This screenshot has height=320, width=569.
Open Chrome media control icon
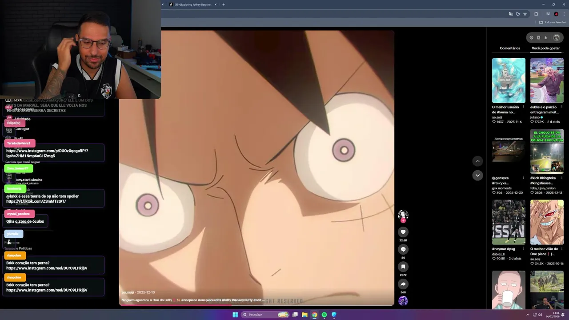pyautogui.click(x=548, y=14)
